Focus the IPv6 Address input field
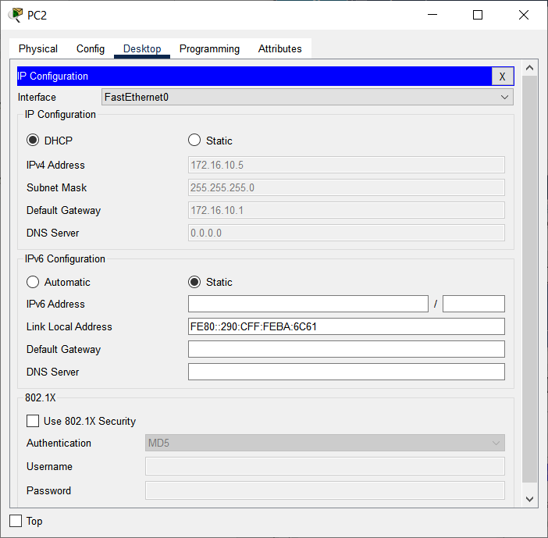Image resolution: width=548 pixels, height=538 pixels. point(308,304)
